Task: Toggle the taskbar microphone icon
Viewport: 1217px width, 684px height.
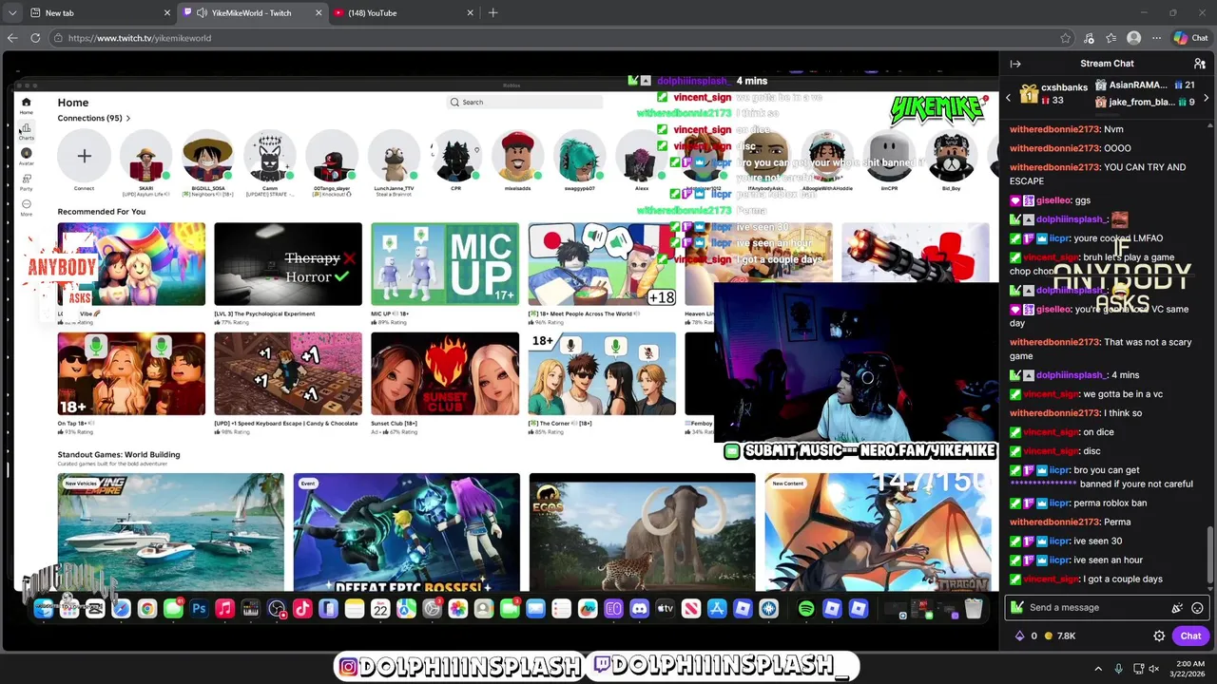Action: pyautogui.click(x=1118, y=669)
